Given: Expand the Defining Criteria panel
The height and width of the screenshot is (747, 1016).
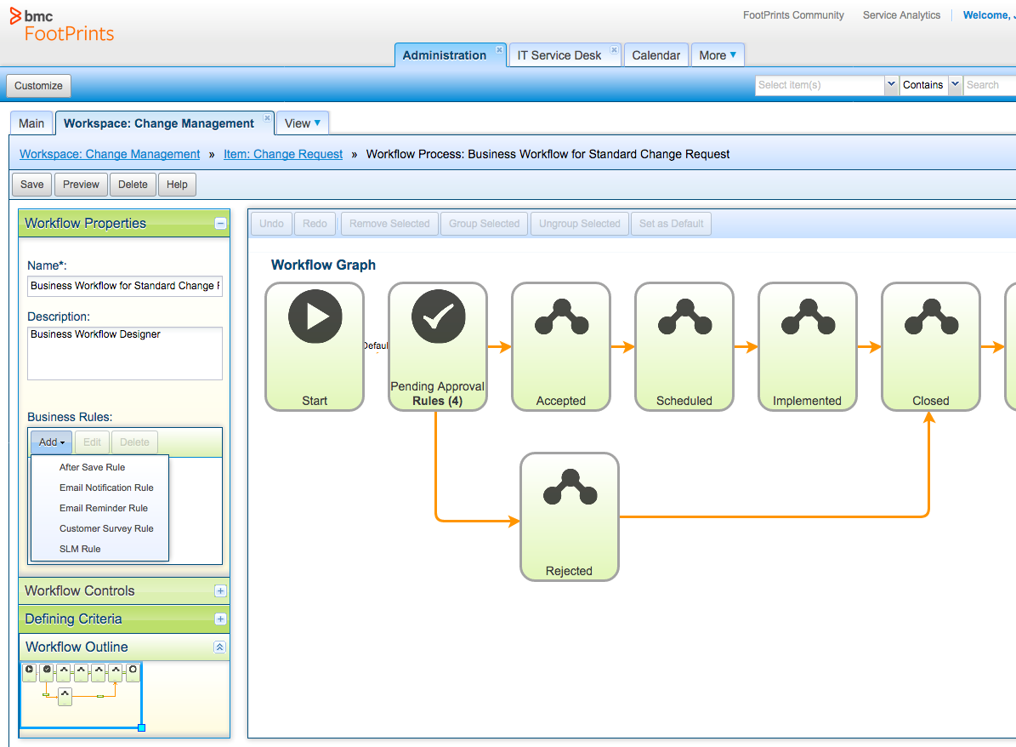Looking at the screenshot, I should click(220, 619).
